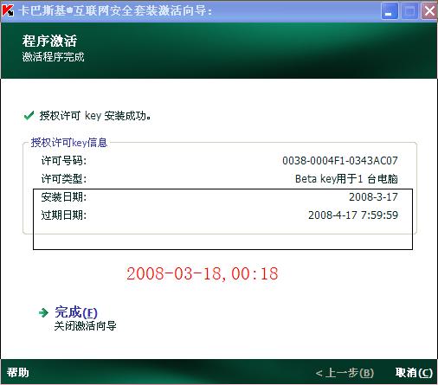
Task: Open 帮助 help in bottom bar
Action: point(18,372)
